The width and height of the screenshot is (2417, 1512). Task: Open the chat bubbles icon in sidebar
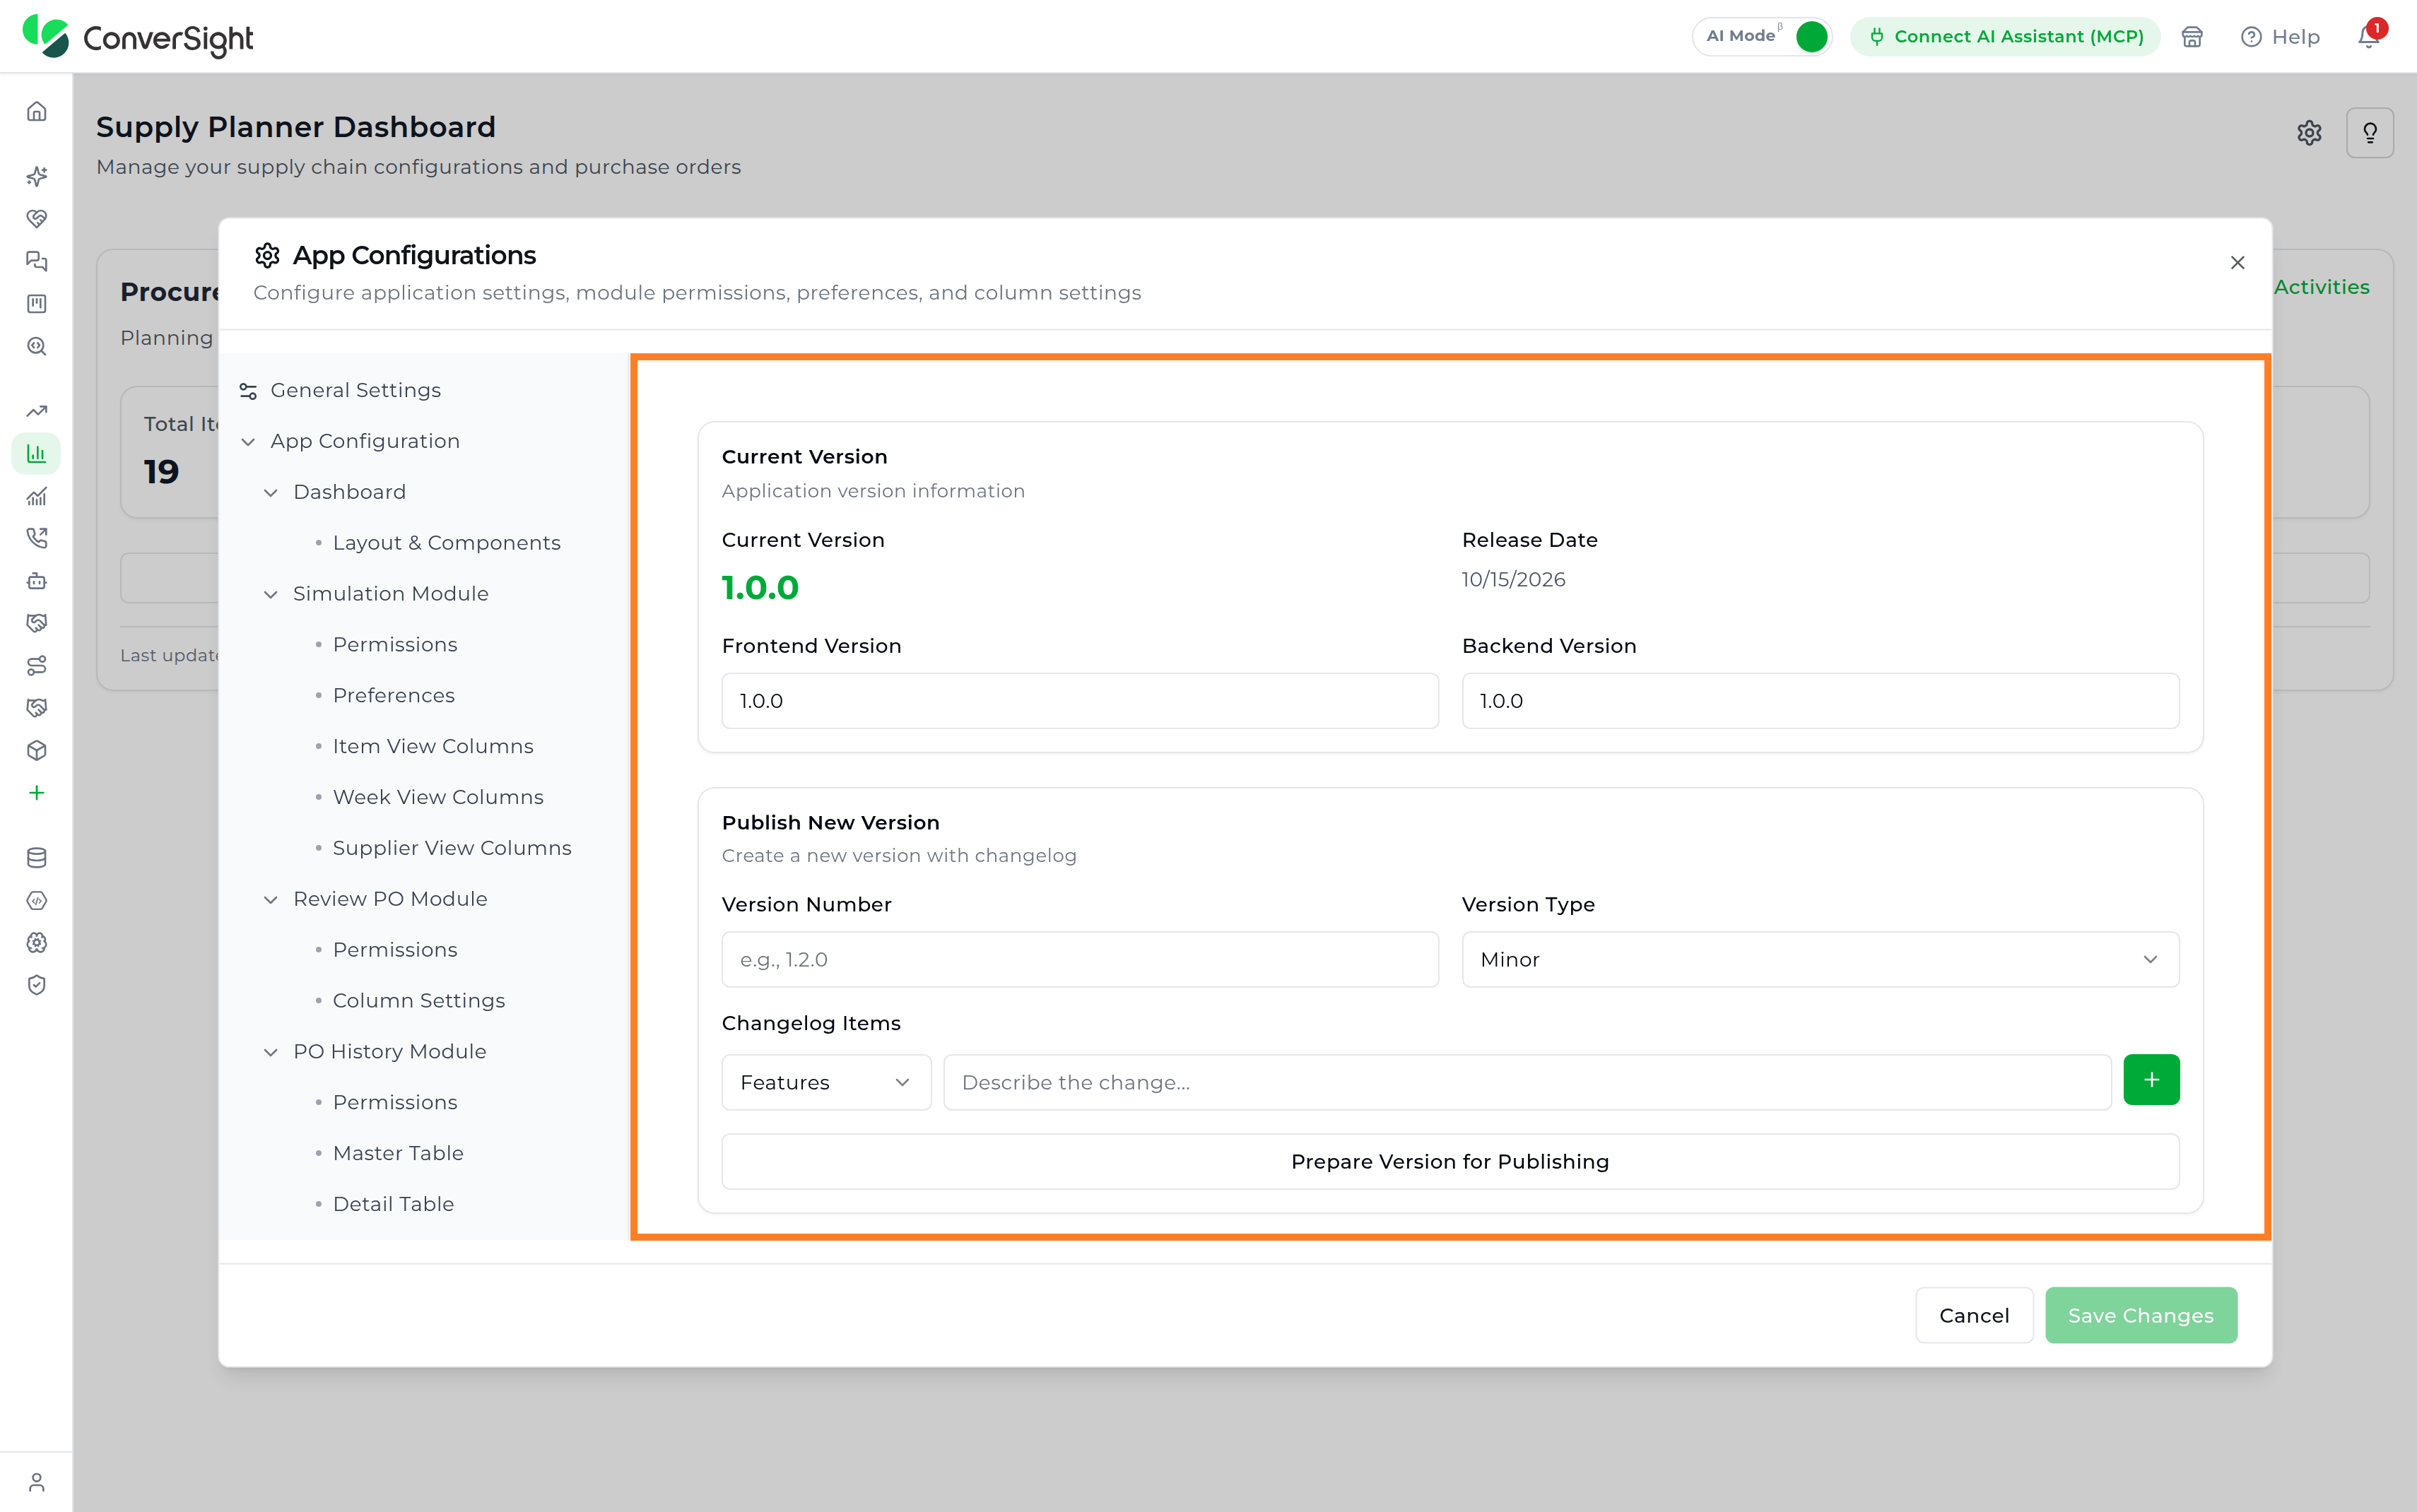(37, 261)
